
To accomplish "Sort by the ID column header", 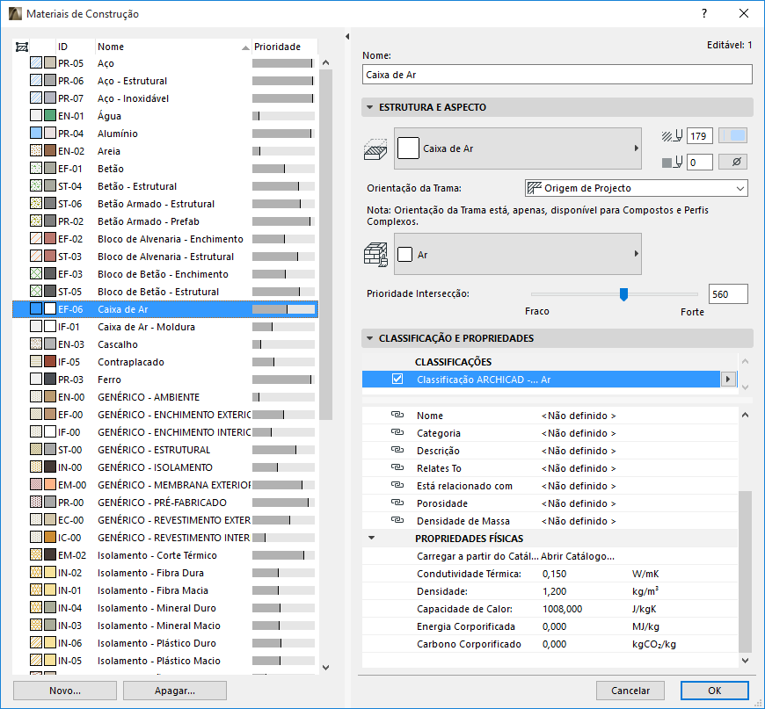I will point(75,47).
